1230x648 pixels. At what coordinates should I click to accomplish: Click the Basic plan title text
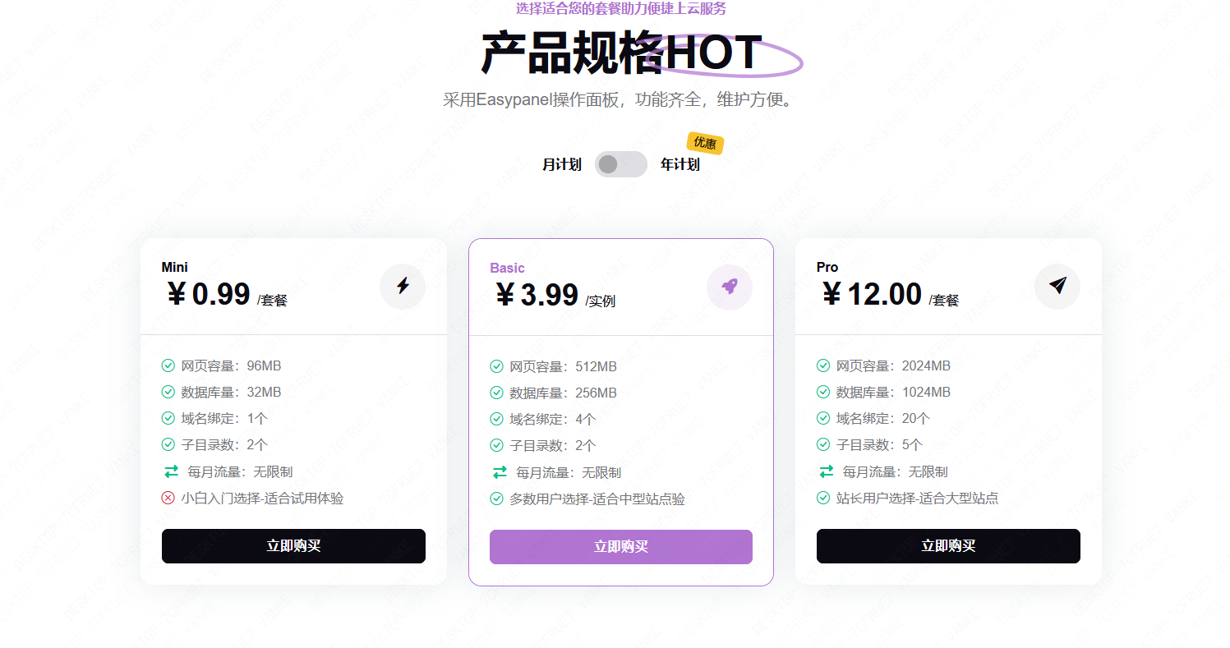click(507, 268)
